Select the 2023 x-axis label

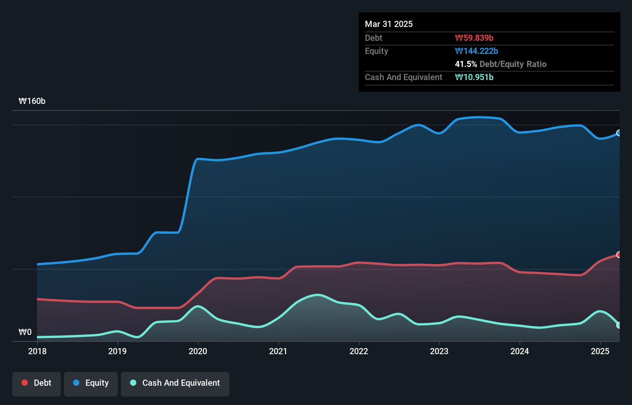pyautogui.click(x=439, y=351)
